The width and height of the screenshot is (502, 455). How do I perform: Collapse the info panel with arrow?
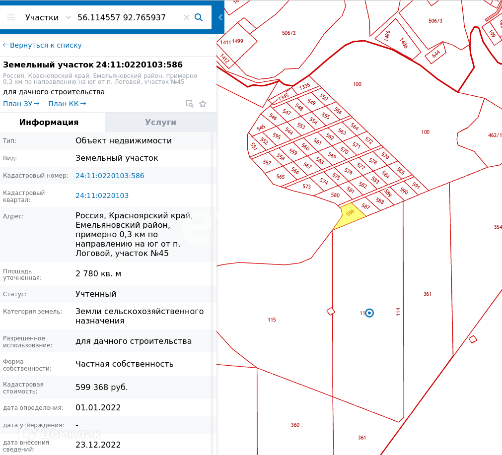220,17
